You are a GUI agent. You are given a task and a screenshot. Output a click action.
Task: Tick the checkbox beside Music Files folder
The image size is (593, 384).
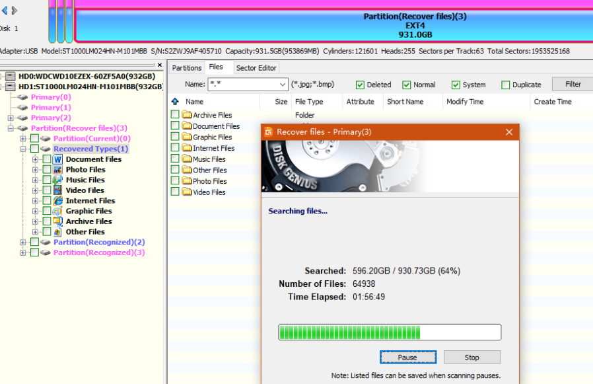click(x=175, y=159)
